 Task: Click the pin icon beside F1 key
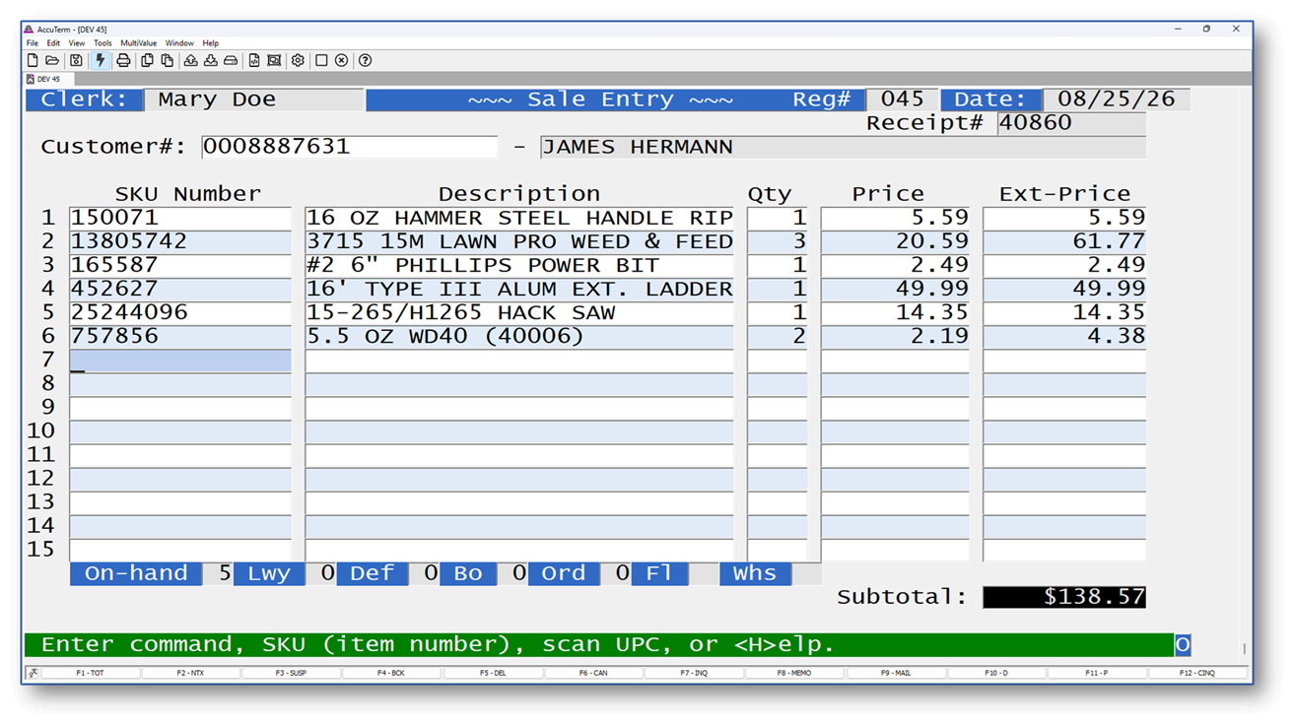pos(33,673)
